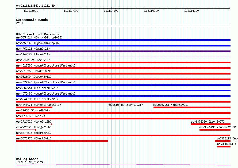
Task: Open nsv5615448 (Ebert2021) label
Action: point(125,105)
